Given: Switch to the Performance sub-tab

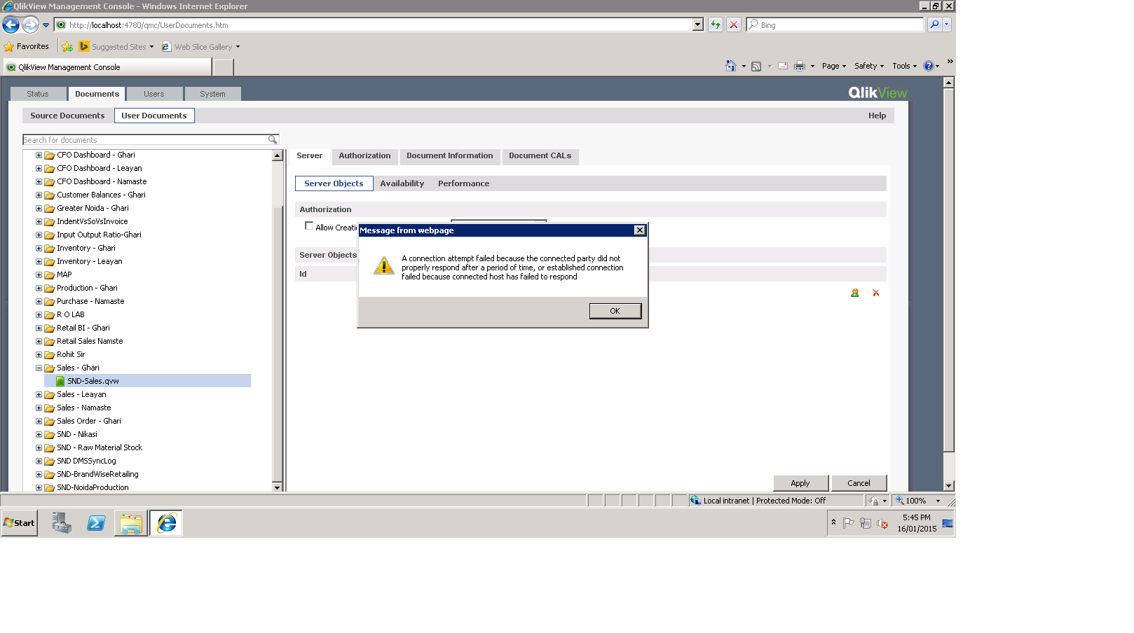Looking at the screenshot, I should click(x=464, y=183).
